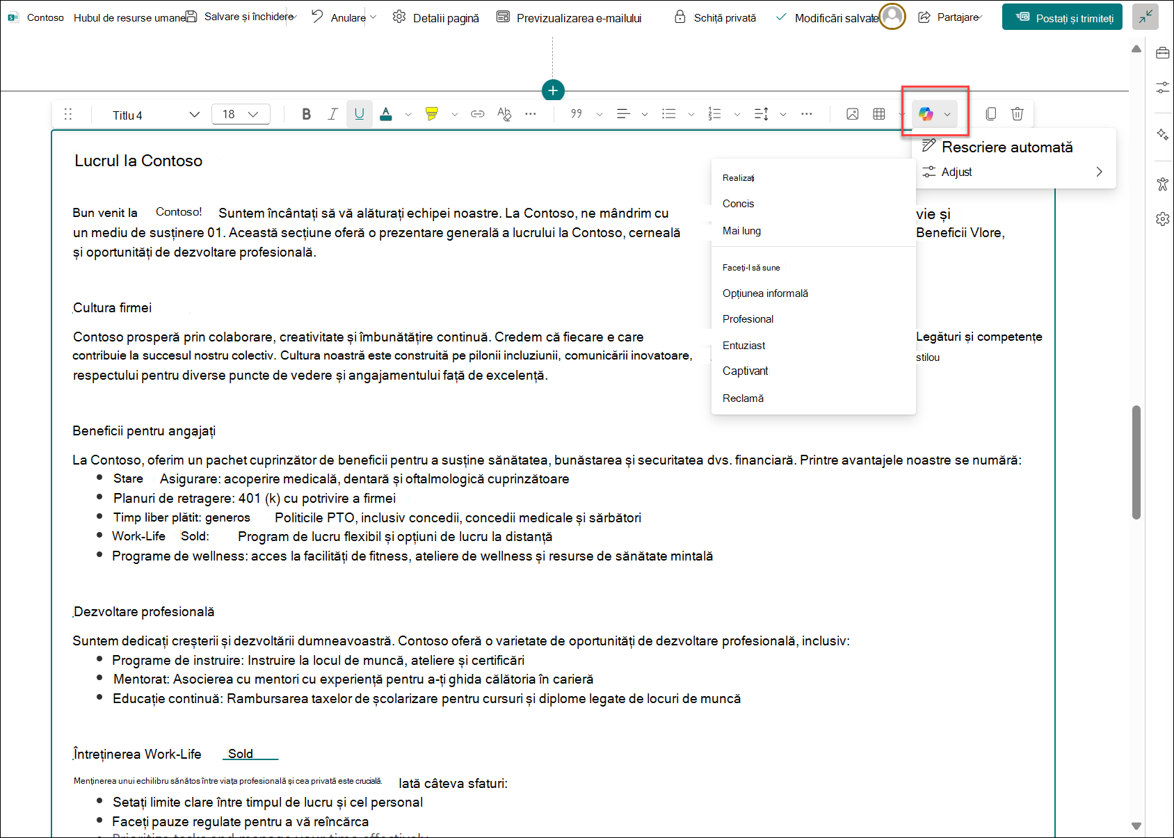Image resolution: width=1174 pixels, height=838 pixels.
Task: Open Copilot rewrite tool
Action: coord(926,114)
